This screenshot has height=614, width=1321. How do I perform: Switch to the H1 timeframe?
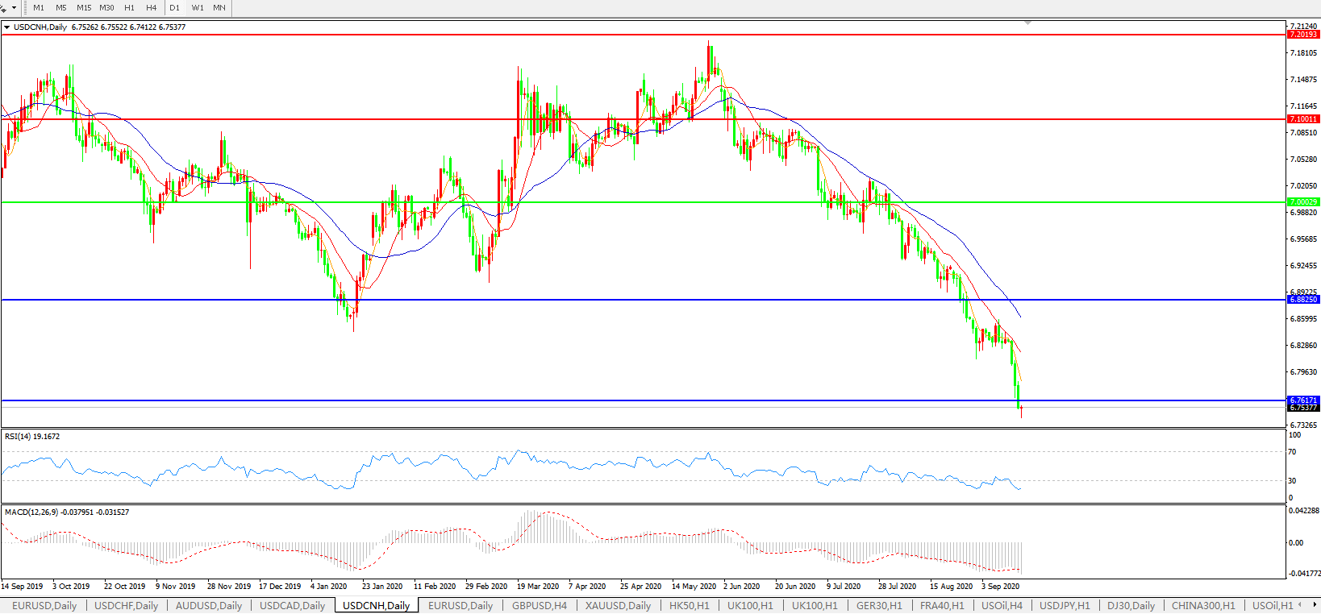click(129, 8)
